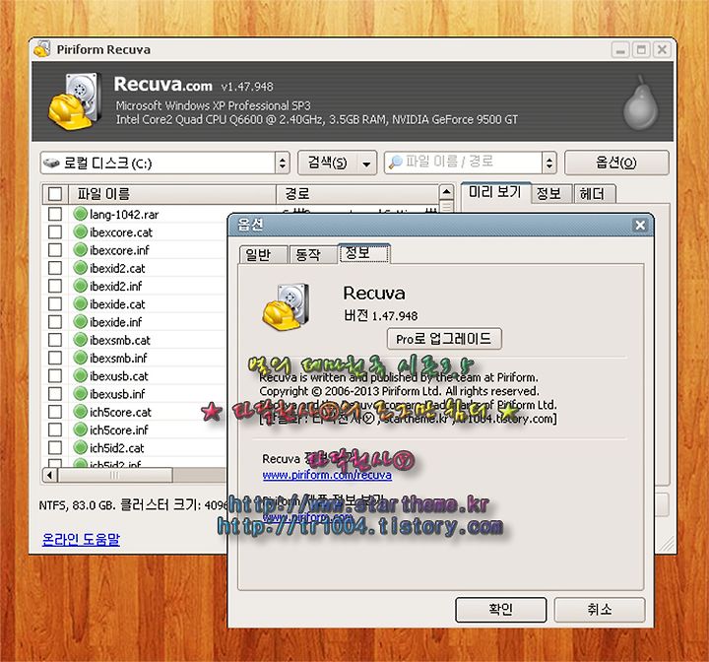Image resolution: width=709 pixels, height=662 pixels.
Task: Click the green status dot for ibexsmb.cat
Action: click(80, 339)
